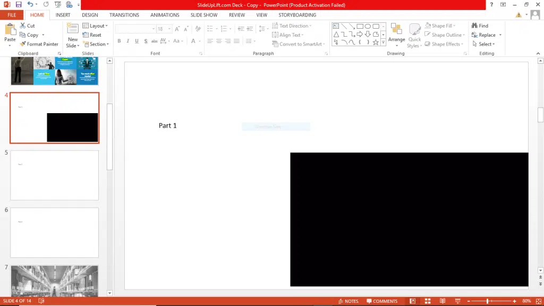Toggle the Comments pane
The width and height of the screenshot is (544, 306).
381,301
